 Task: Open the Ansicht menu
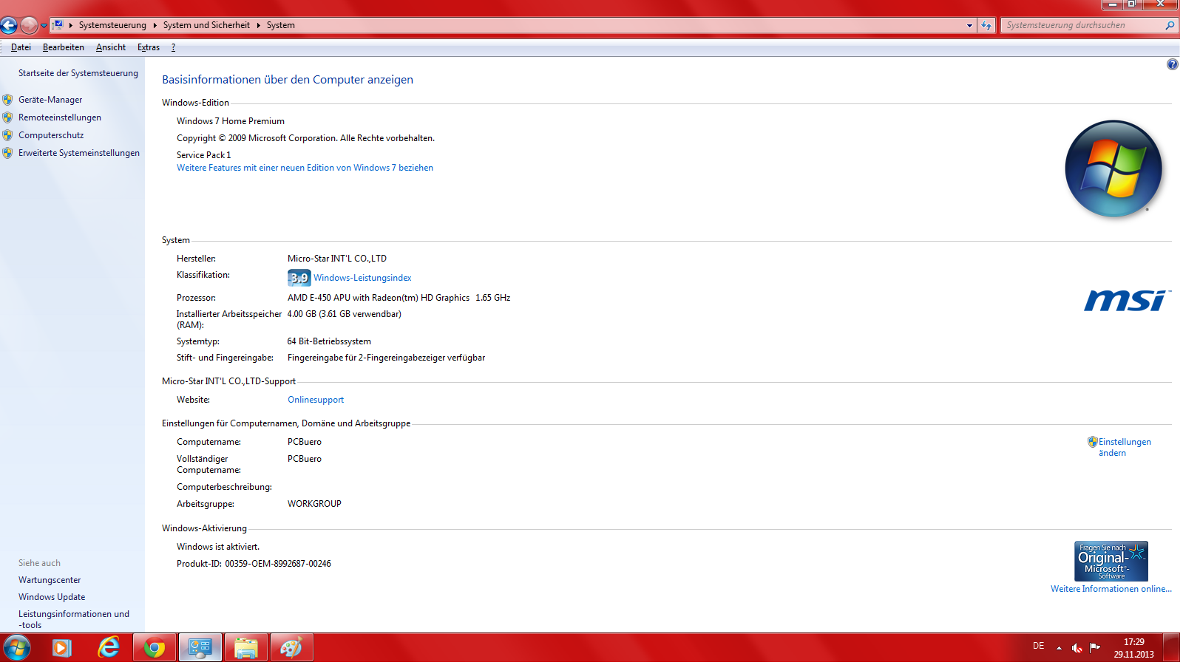(x=110, y=47)
